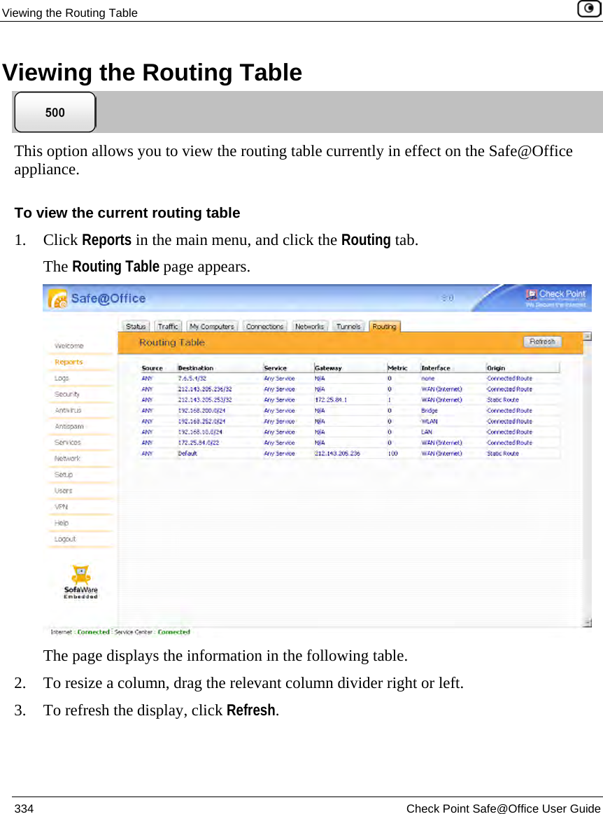Click the Check Point logo
Viewport: 603px width, 814px height.
pyautogui.click(x=555, y=298)
